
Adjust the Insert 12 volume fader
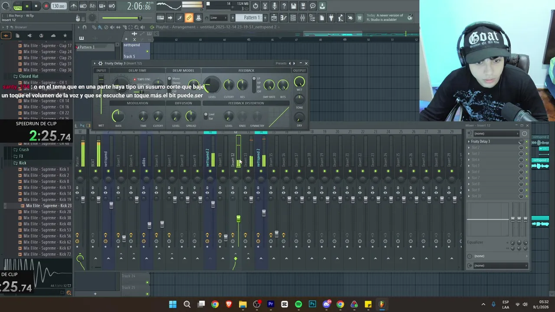(238, 219)
